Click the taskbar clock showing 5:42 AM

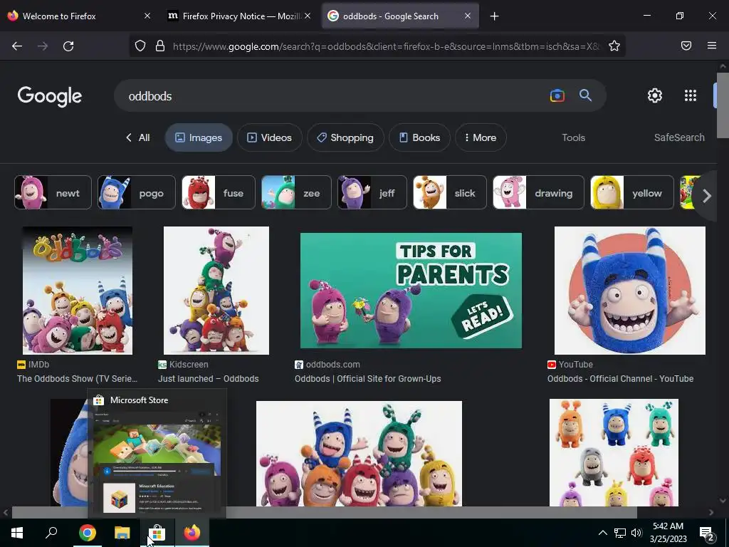point(668,533)
